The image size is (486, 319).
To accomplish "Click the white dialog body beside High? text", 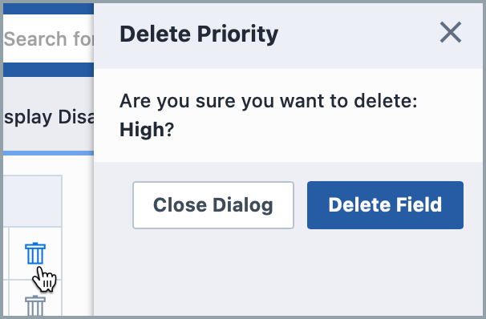I will (326, 130).
